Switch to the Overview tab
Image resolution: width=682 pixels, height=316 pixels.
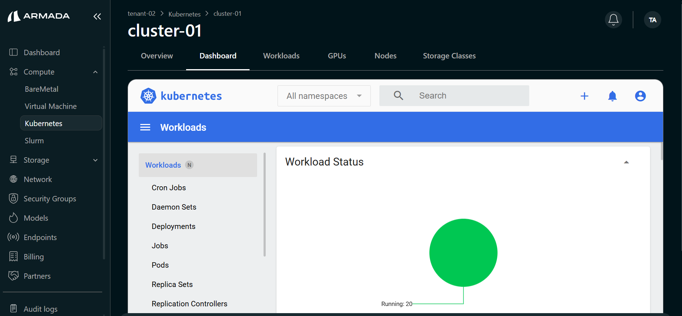click(157, 56)
